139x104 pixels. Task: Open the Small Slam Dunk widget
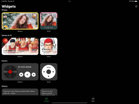pyautogui.click(x=49, y=46)
